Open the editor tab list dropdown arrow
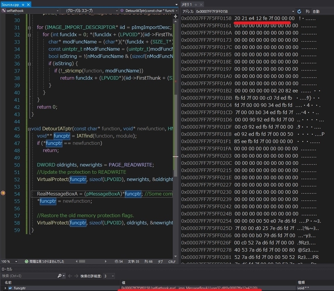 click(176, 5)
